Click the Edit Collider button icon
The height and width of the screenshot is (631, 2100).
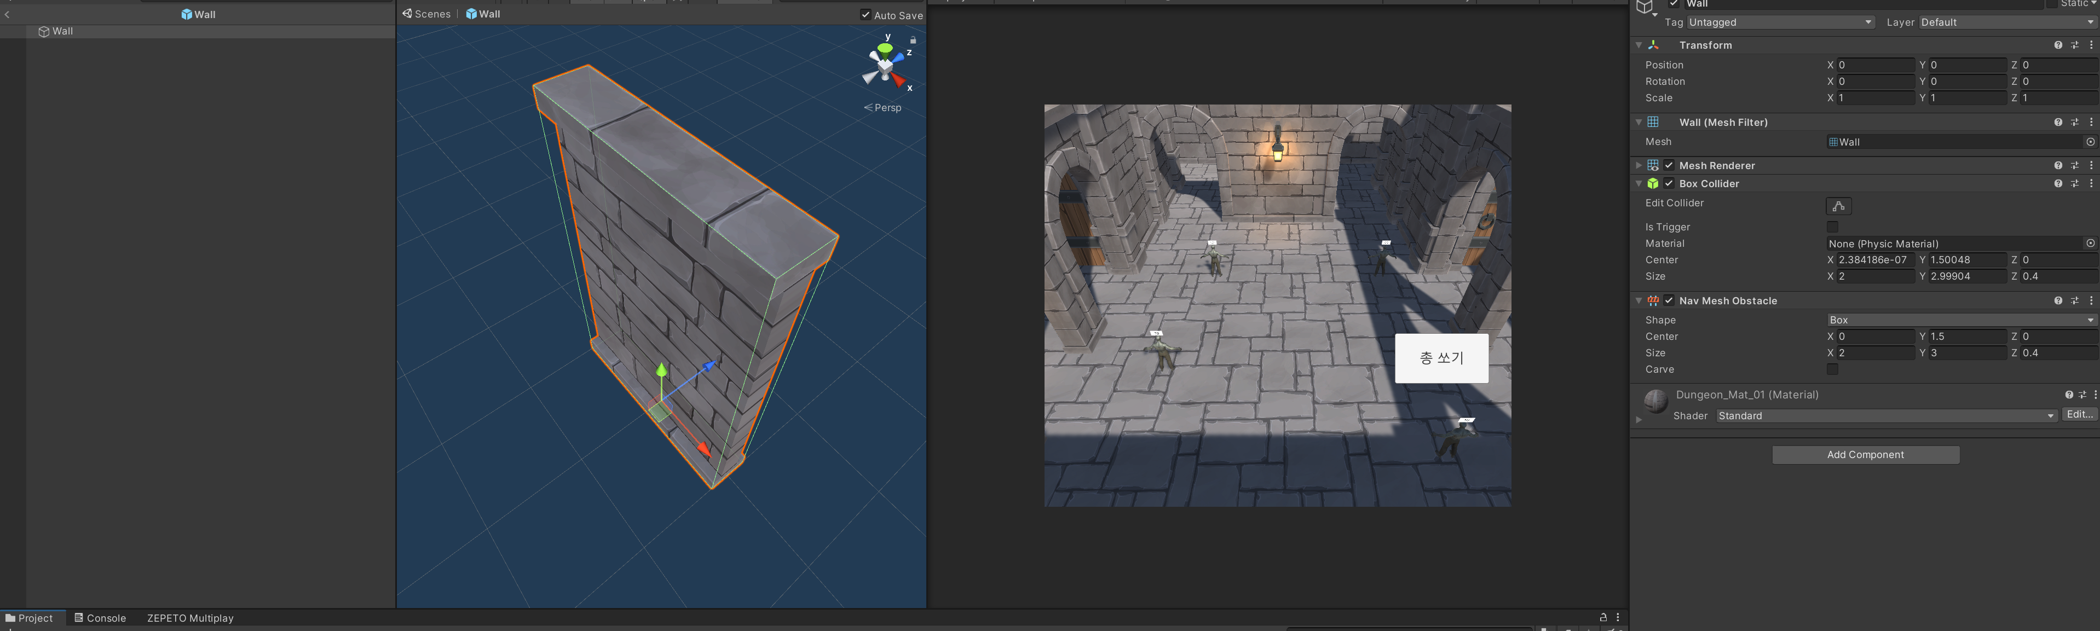click(x=1838, y=206)
